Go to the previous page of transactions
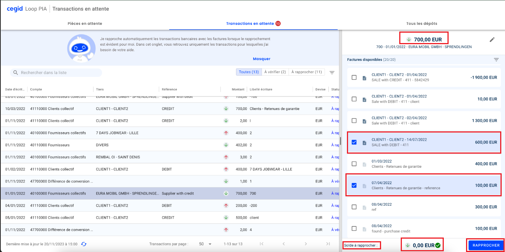 click(x=284, y=244)
